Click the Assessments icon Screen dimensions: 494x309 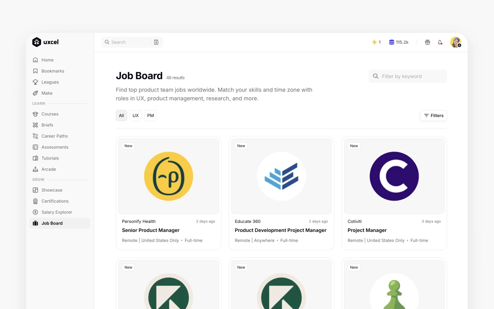(x=35, y=147)
